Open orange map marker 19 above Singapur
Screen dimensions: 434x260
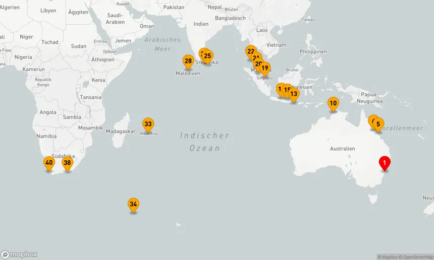[x=265, y=68]
